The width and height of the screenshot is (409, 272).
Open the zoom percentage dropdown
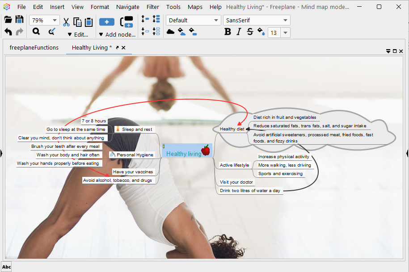pyautogui.click(x=55, y=20)
